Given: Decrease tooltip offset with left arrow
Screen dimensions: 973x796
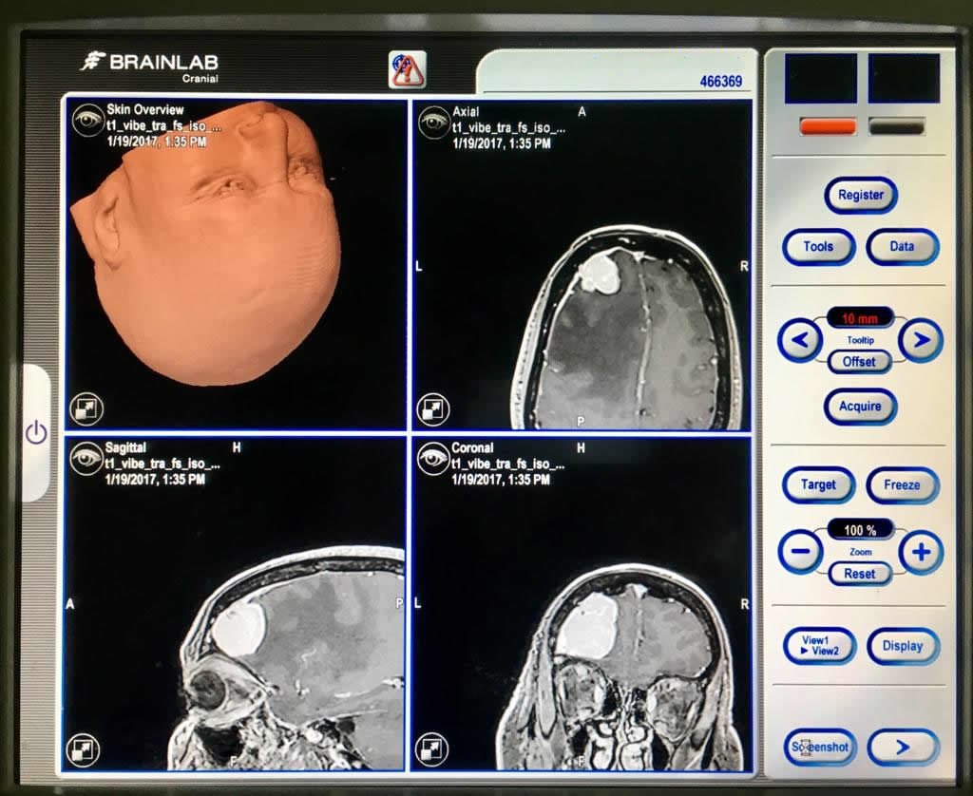Looking at the screenshot, I should [800, 340].
